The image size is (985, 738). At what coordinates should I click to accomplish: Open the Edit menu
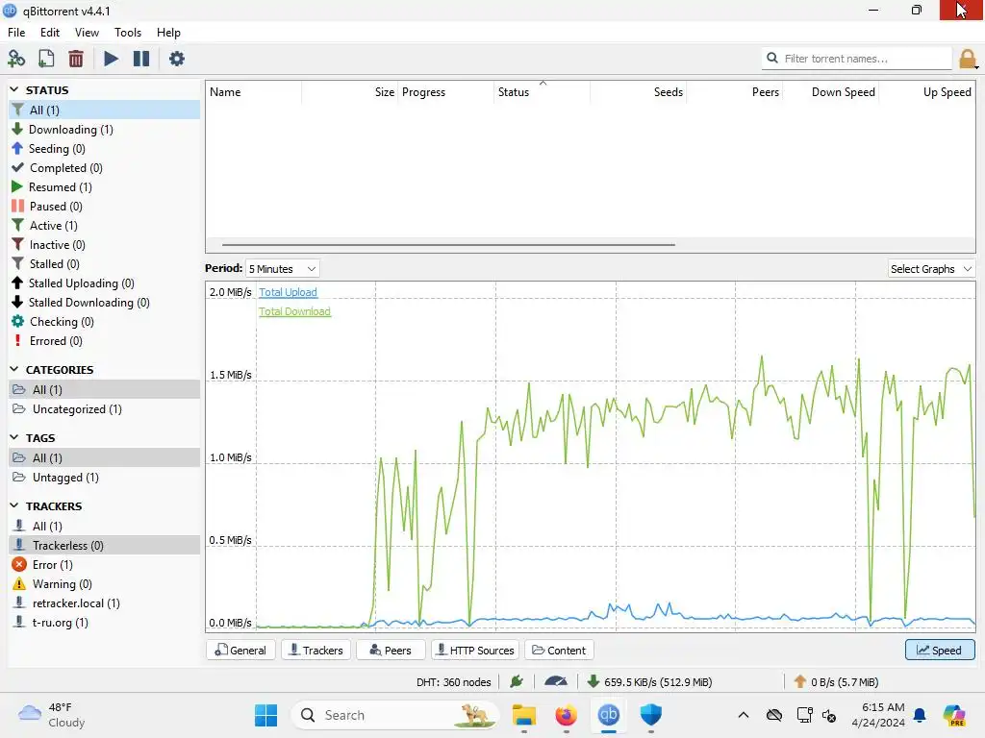click(50, 33)
